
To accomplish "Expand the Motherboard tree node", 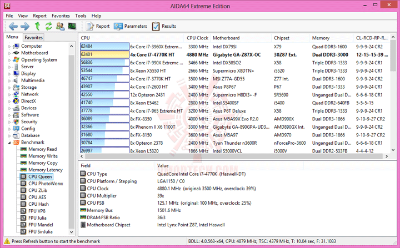I will pyautogui.click(x=9, y=53).
